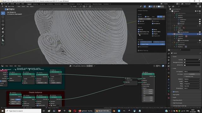The height and width of the screenshot is (113, 202).
Task: Open the World properties tab icon
Action: point(169,69)
